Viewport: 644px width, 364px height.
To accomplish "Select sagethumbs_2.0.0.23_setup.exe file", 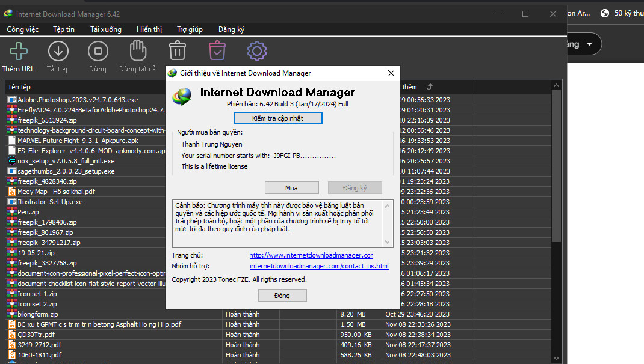I will [66, 171].
